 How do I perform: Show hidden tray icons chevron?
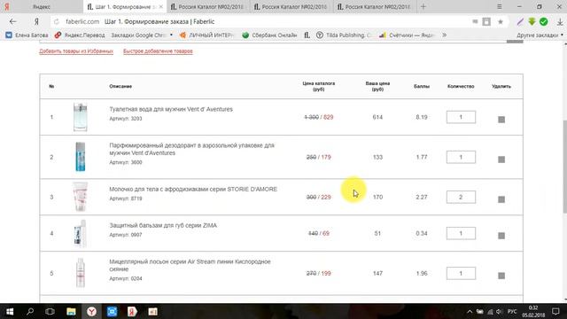coord(470,312)
